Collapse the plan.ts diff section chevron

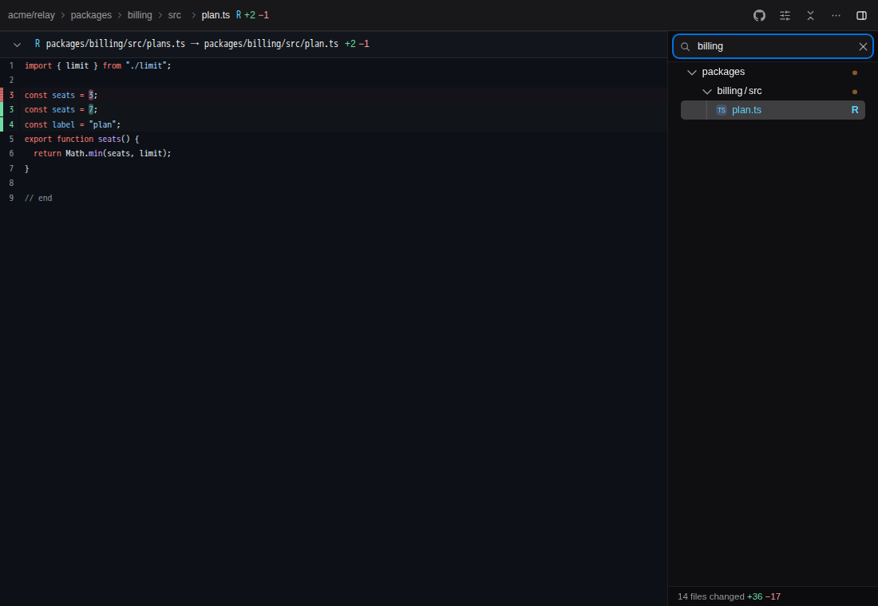pos(17,44)
